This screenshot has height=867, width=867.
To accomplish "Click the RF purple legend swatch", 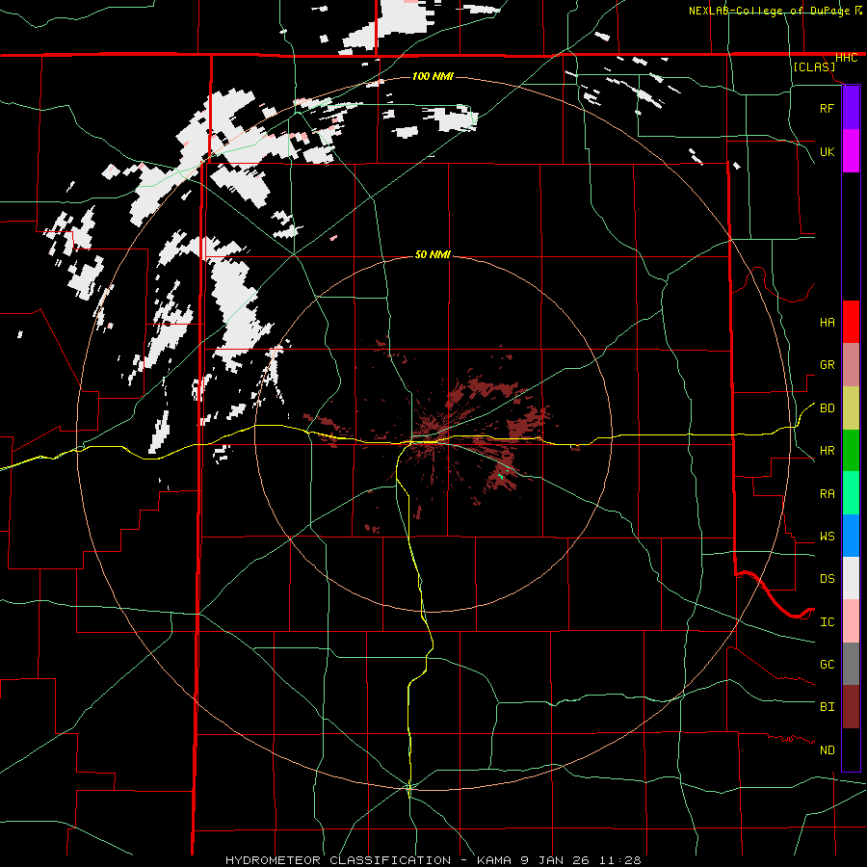I will point(851,108).
